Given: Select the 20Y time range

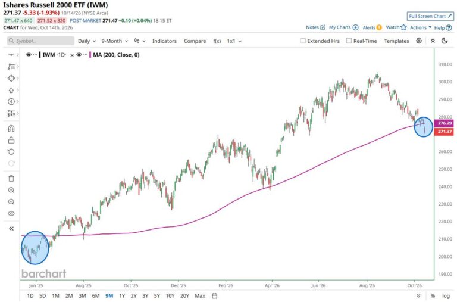Looking at the screenshot, I should (184, 296).
